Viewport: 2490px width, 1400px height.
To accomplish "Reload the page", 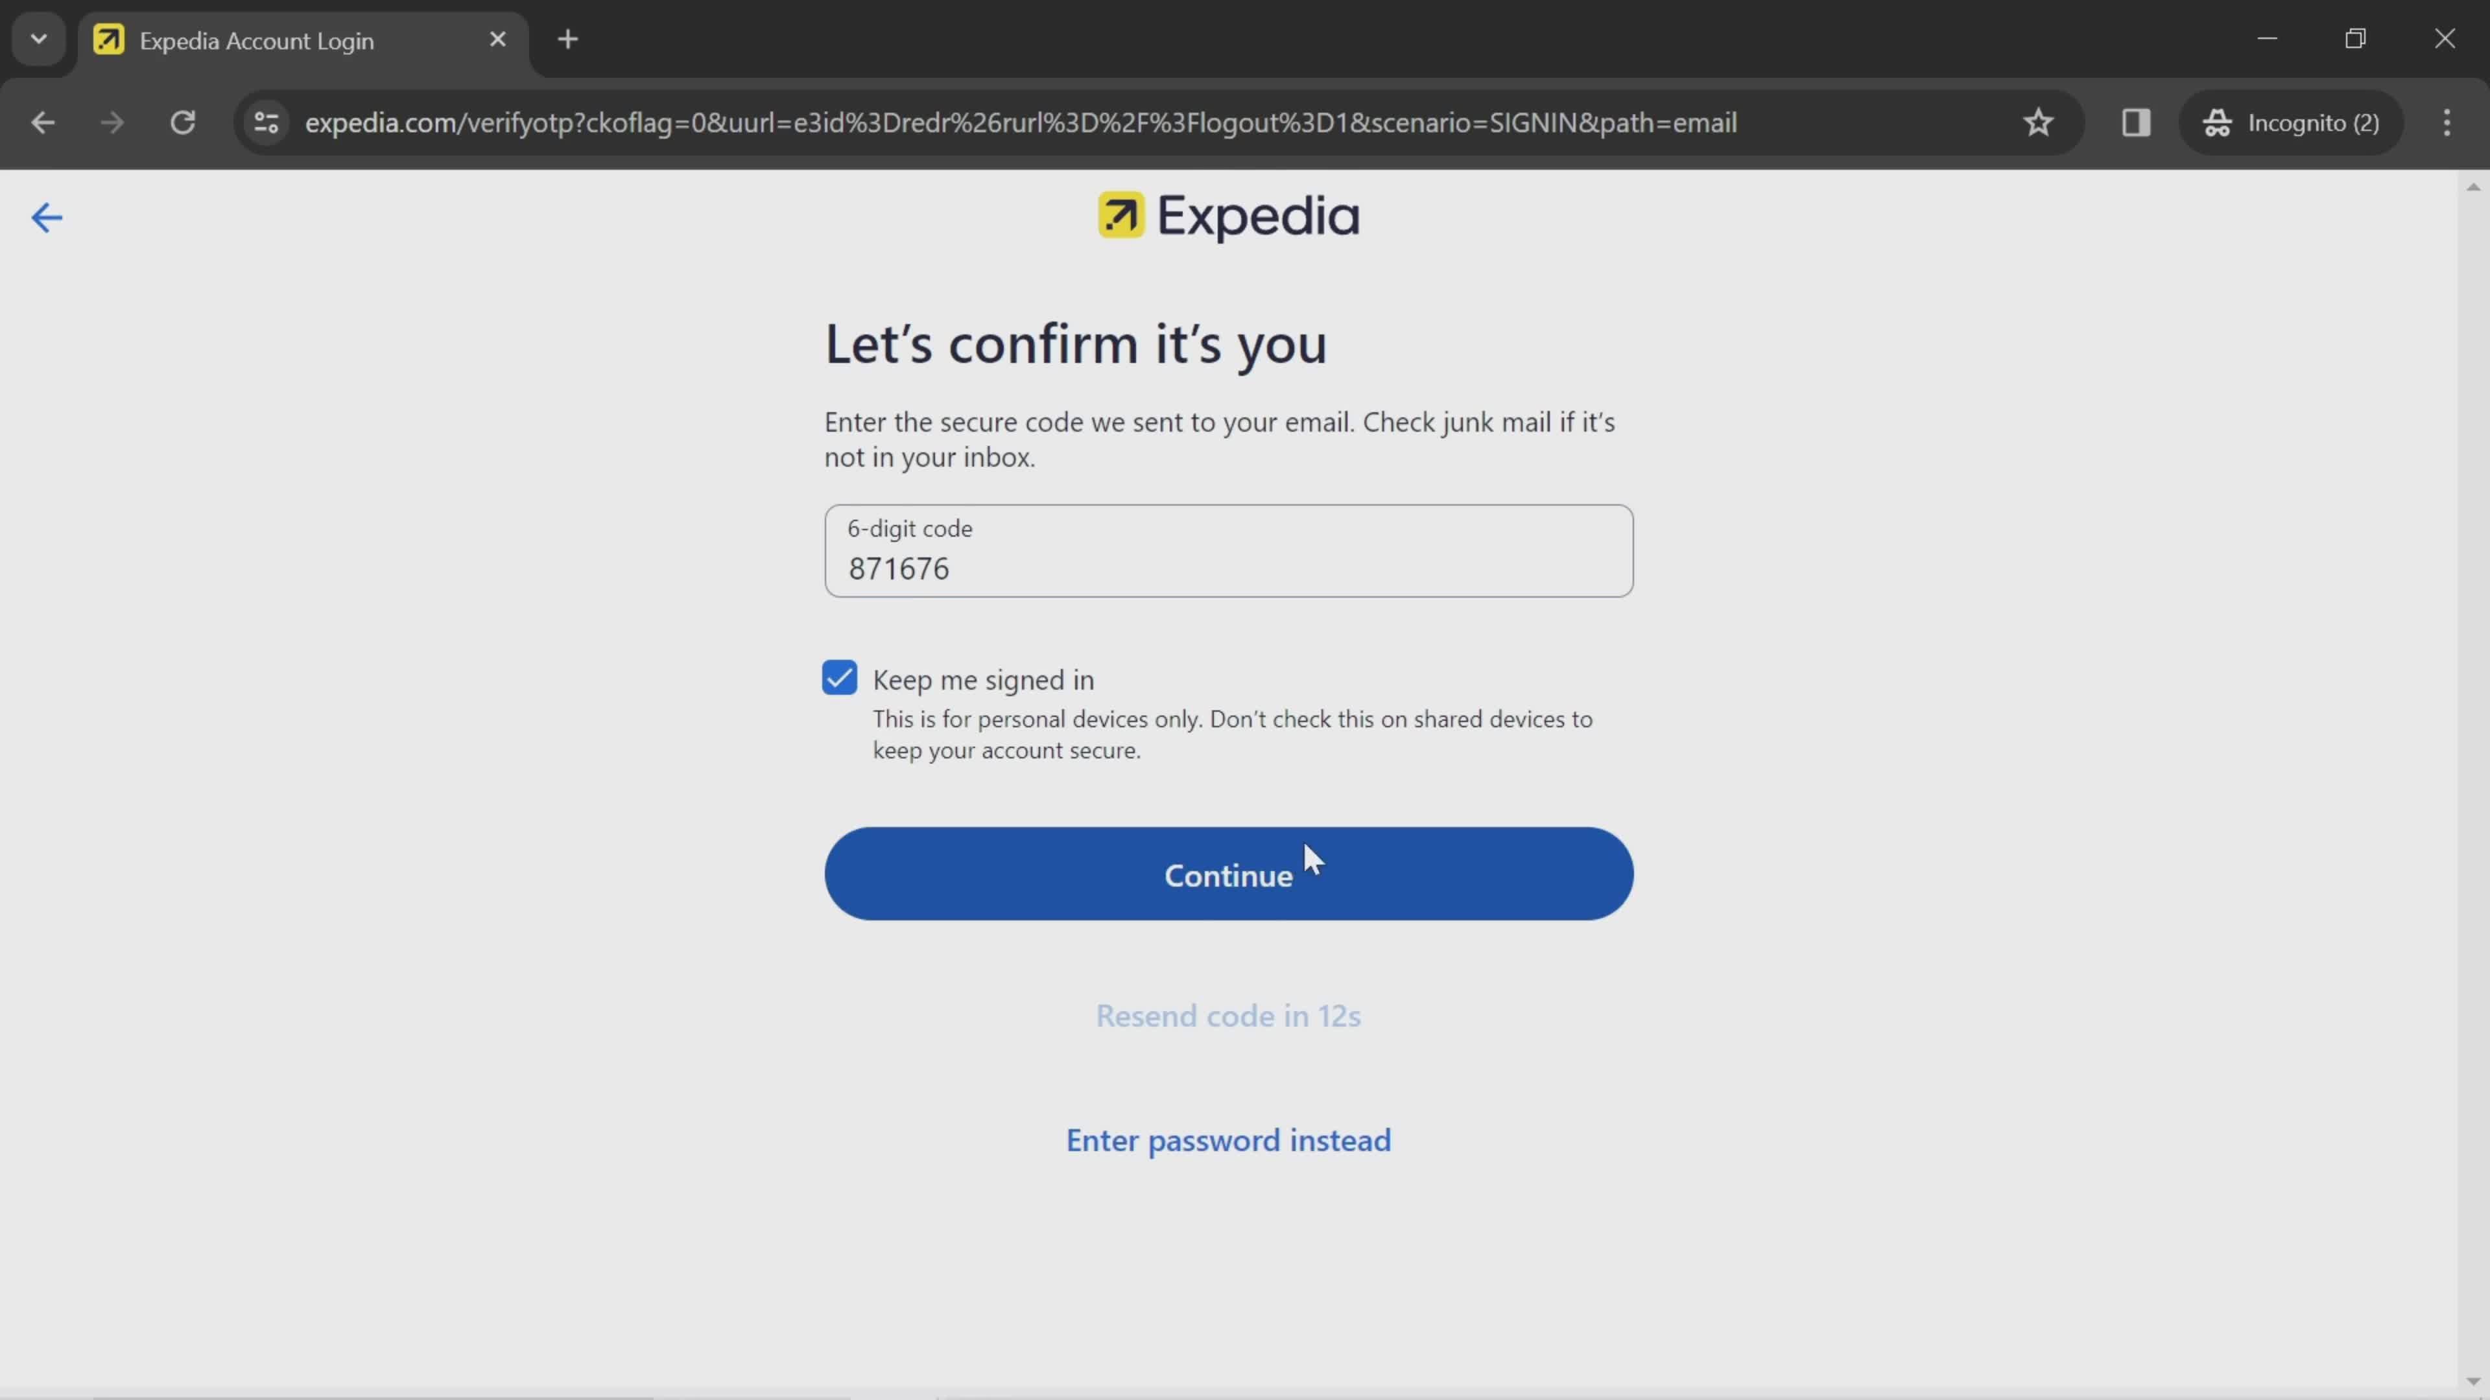I will point(183,122).
